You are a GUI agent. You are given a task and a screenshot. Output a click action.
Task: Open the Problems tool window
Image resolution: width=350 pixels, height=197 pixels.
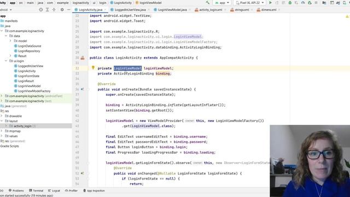click(x=16, y=190)
